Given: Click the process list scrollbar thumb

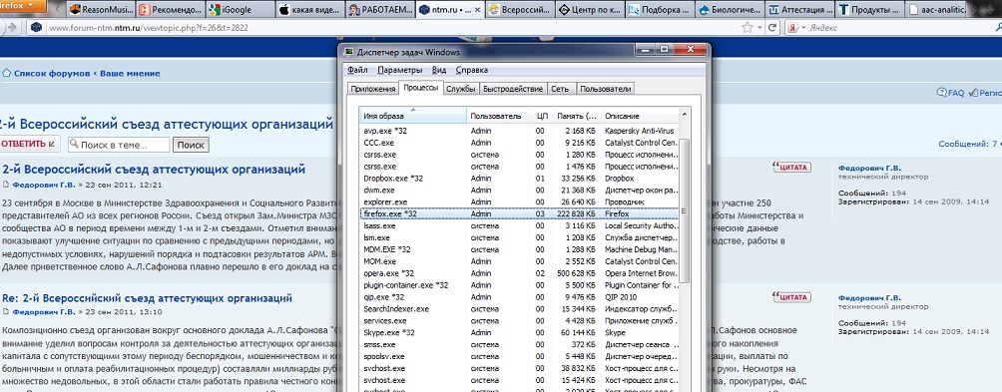Looking at the screenshot, I should click(685, 210).
